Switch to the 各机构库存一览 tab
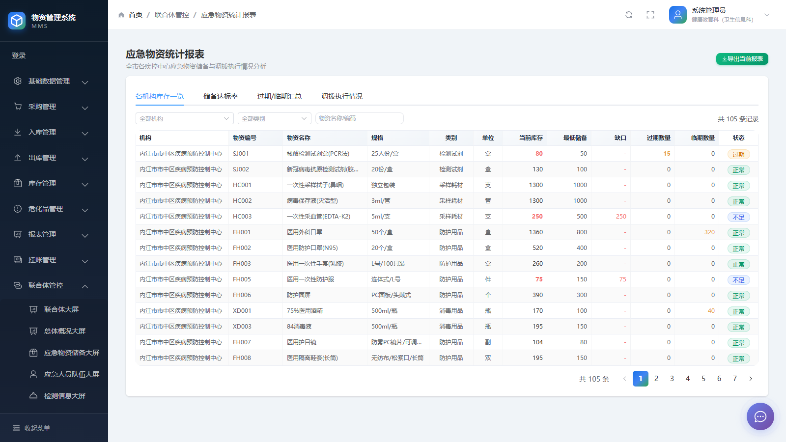This screenshot has height=442, width=786. pos(160,96)
